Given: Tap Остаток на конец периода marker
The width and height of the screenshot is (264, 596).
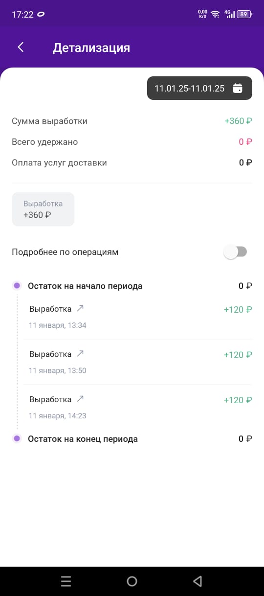Looking at the screenshot, I should click(17, 439).
